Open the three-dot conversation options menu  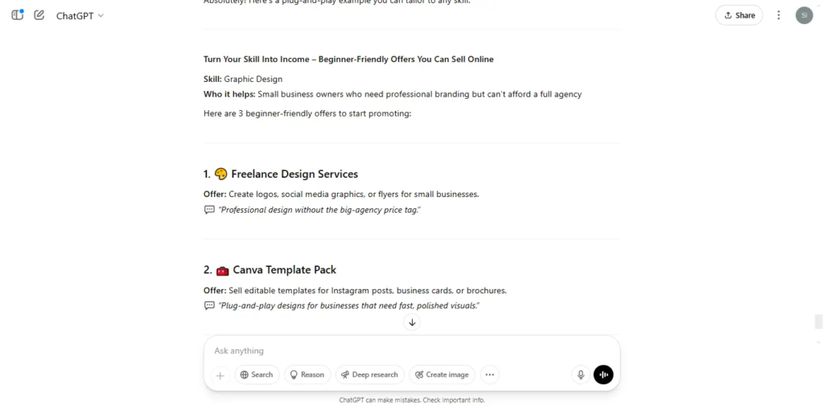pos(779,15)
